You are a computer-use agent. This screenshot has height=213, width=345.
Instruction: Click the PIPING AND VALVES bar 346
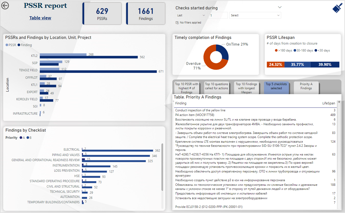(x=116, y=156)
